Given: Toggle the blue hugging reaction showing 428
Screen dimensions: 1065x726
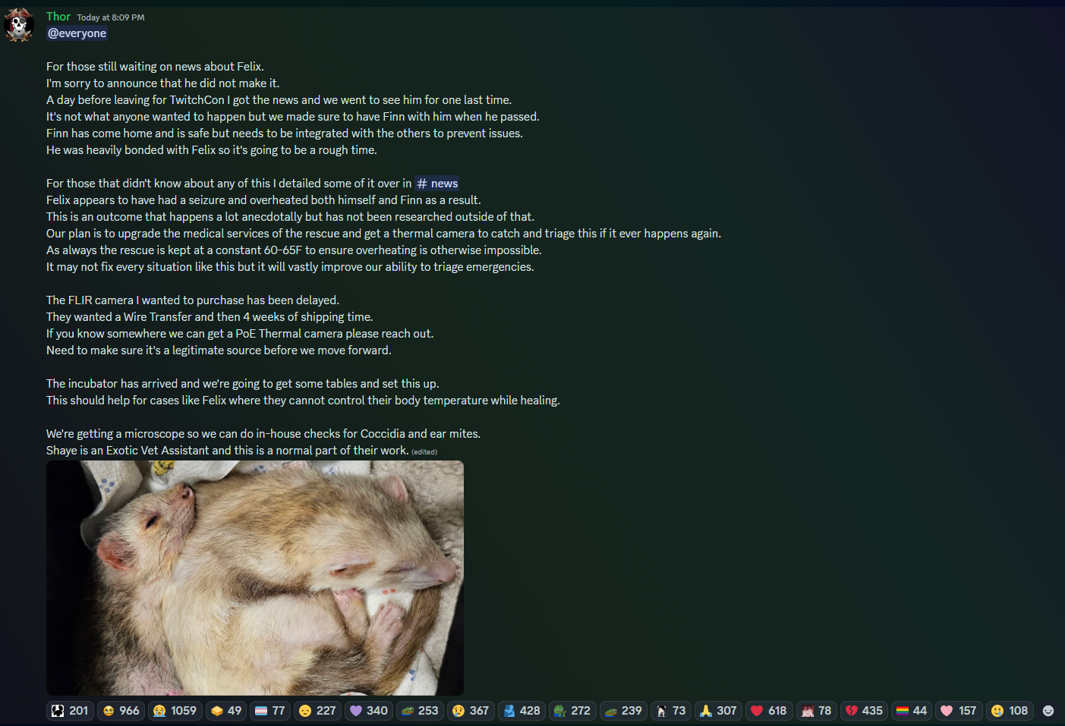Looking at the screenshot, I should pyautogui.click(x=521, y=711).
